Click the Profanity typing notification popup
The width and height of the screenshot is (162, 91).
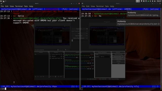[x=144, y=14]
